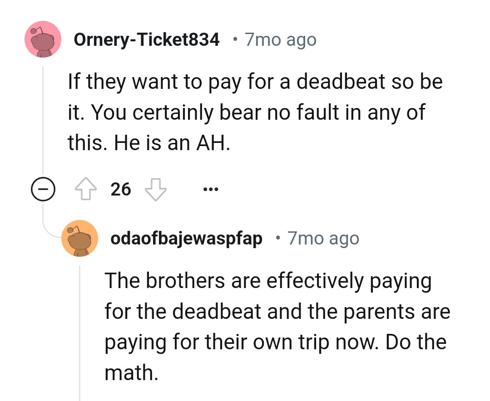
Task: Toggle your upvote on the top comment
Action: coord(85,189)
